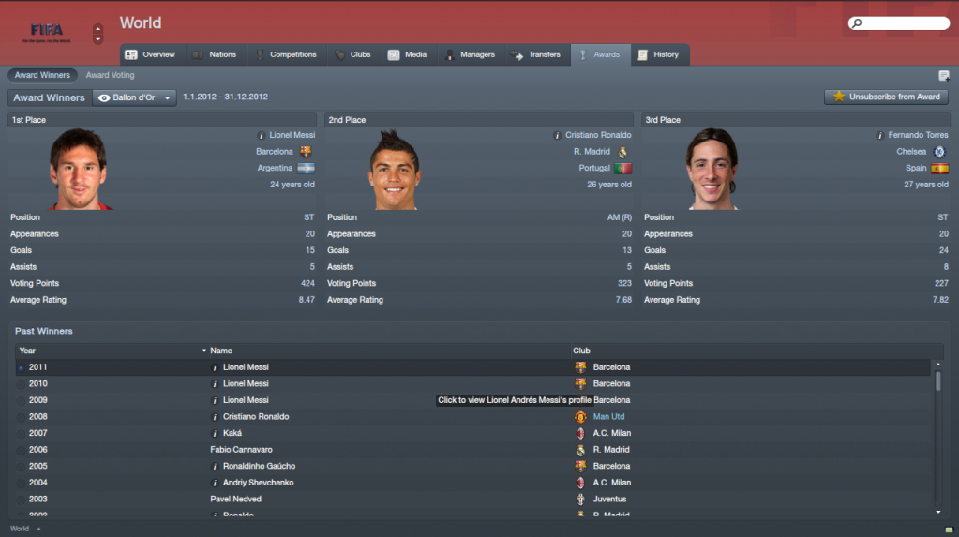Click the info icon beside Lionel Messi's name
Image resolution: width=959 pixels, height=537 pixels.
tap(262, 135)
